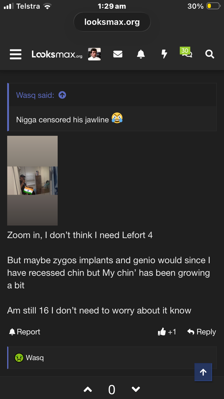
Task: Open the hamburger navigation menu
Action: point(16,54)
